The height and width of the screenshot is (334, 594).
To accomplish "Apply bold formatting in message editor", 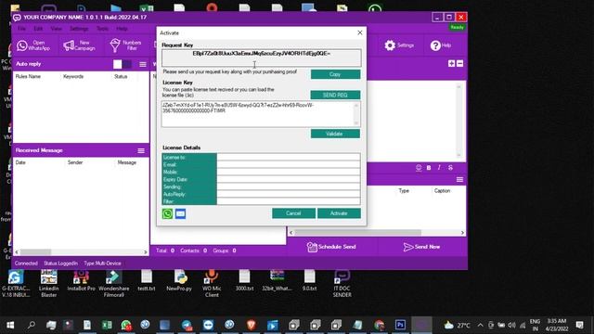I will 429,167.
